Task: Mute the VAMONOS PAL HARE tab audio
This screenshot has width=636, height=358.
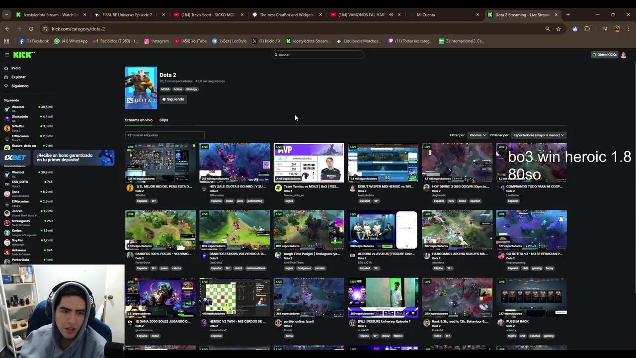Action: tap(391, 15)
